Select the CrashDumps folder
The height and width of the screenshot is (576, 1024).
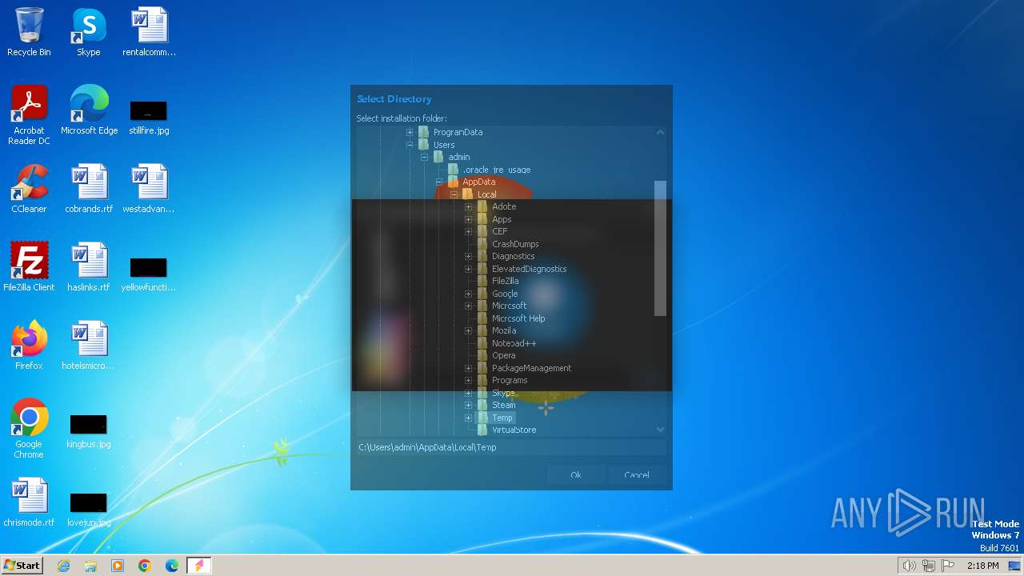(515, 244)
